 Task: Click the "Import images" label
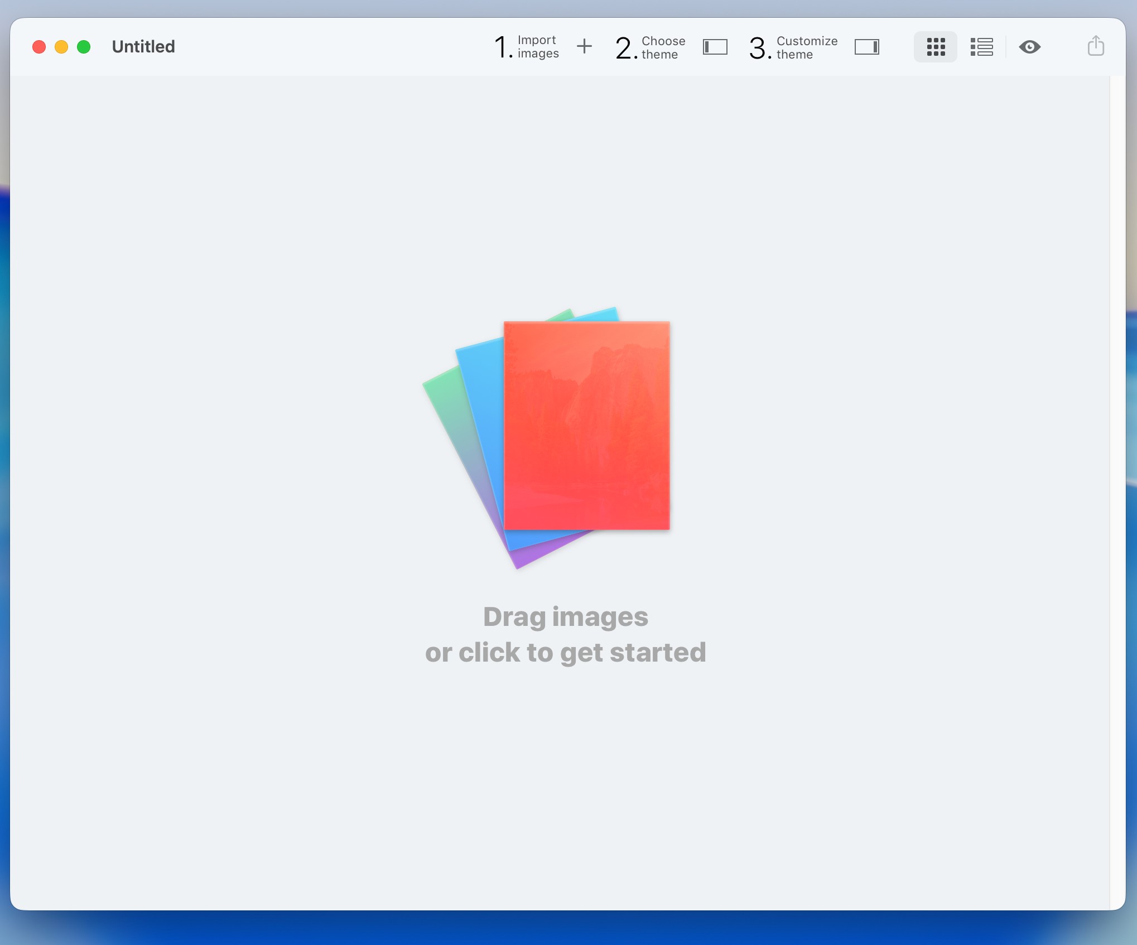pyautogui.click(x=537, y=47)
